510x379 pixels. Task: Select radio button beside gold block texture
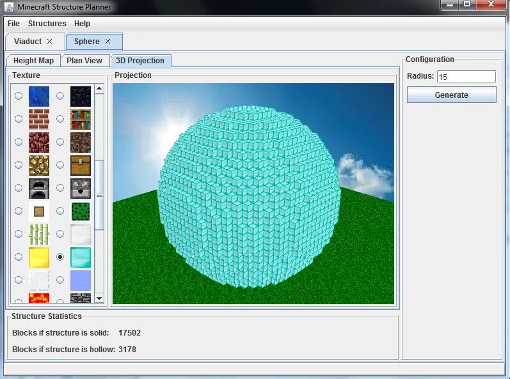tap(19, 257)
